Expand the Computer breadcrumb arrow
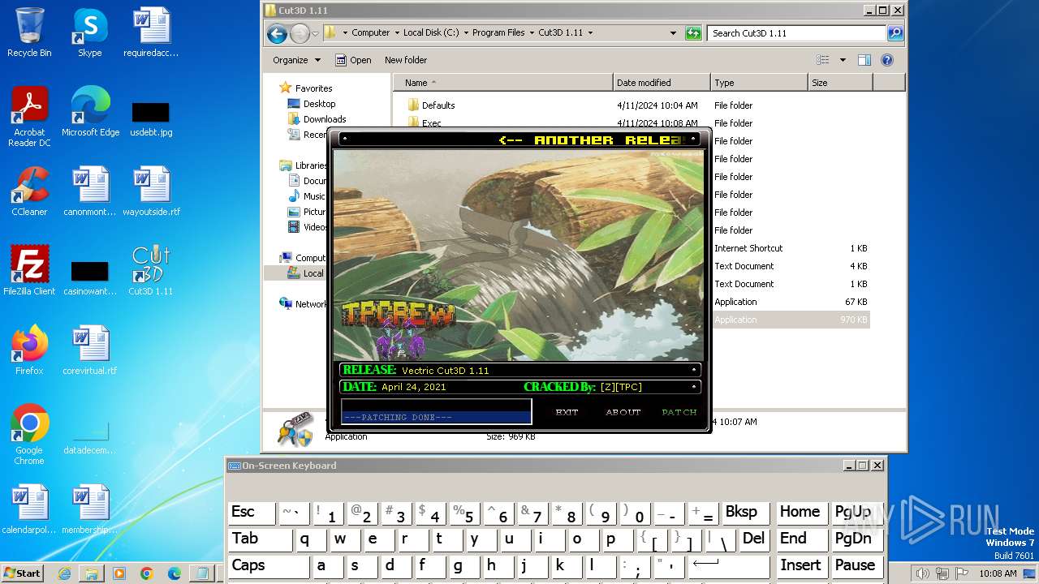This screenshot has width=1039, height=584. click(397, 33)
